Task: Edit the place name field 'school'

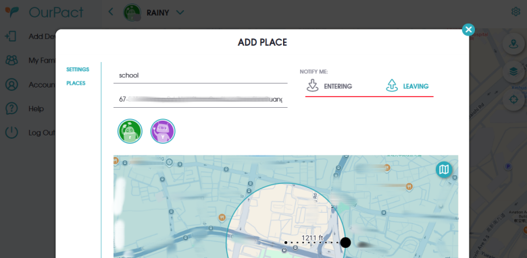Action: (200, 75)
